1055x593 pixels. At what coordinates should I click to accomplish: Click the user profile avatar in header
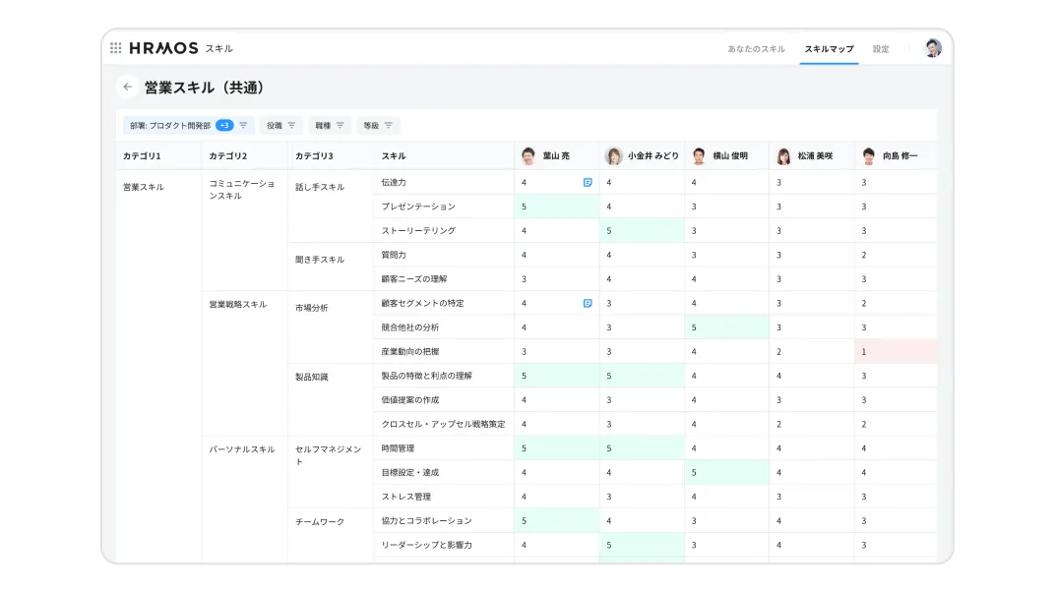coord(932,48)
